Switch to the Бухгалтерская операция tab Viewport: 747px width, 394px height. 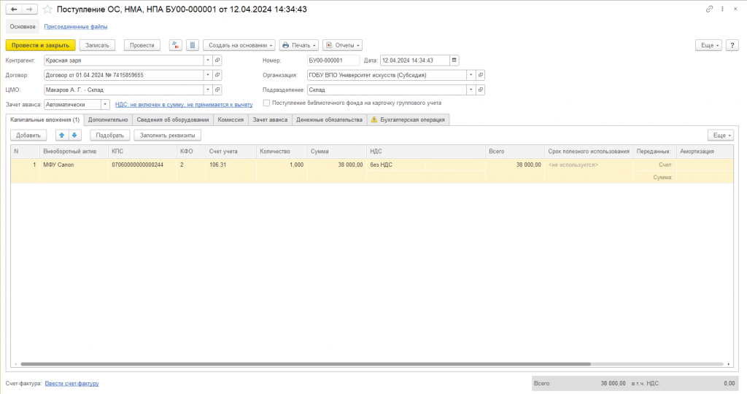click(x=409, y=120)
